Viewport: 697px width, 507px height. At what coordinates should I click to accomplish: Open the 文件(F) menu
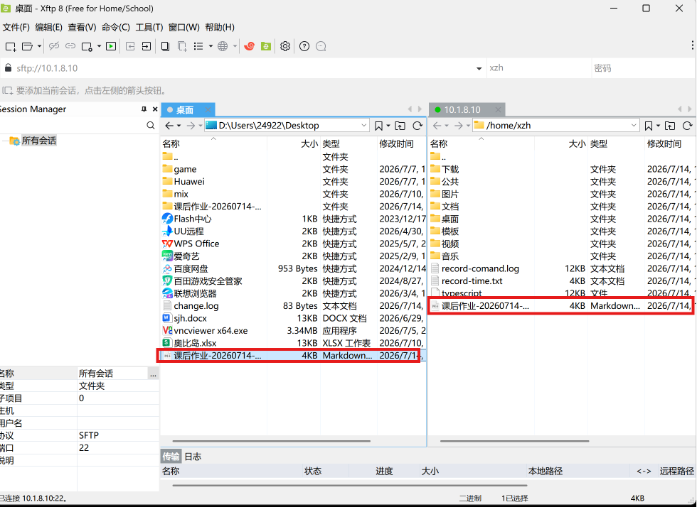tap(16, 28)
